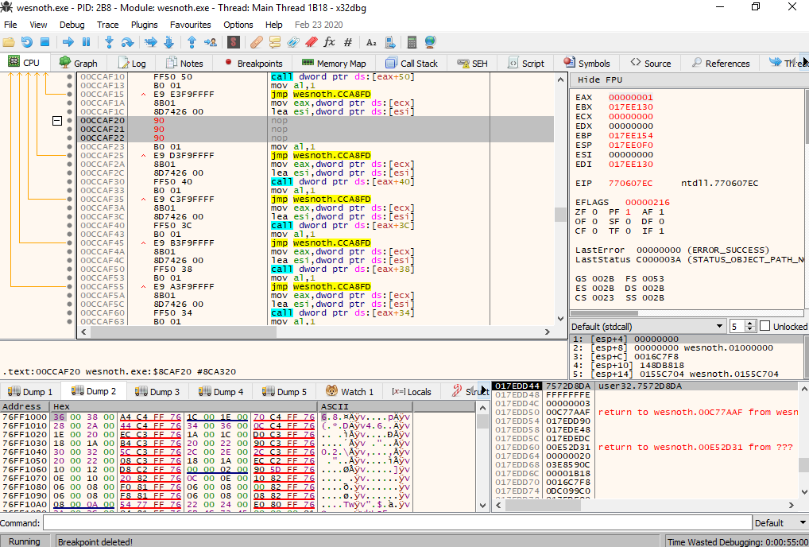Toggle breakpoint dot at 00CCAF10
The height and width of the screenshot is (547, 809).
pos(70,77)
